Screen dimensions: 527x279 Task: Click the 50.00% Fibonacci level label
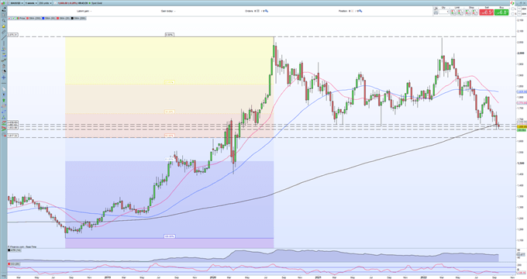pyautogui.click(x=170, y=136)
